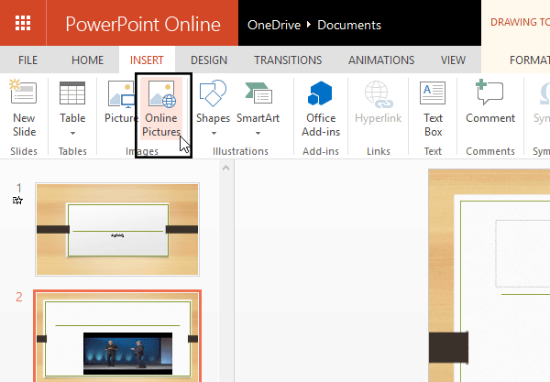Open the TRANSITIONS tab
The height and width of the screenshot is (382, 550).
[x=288, y=60]
